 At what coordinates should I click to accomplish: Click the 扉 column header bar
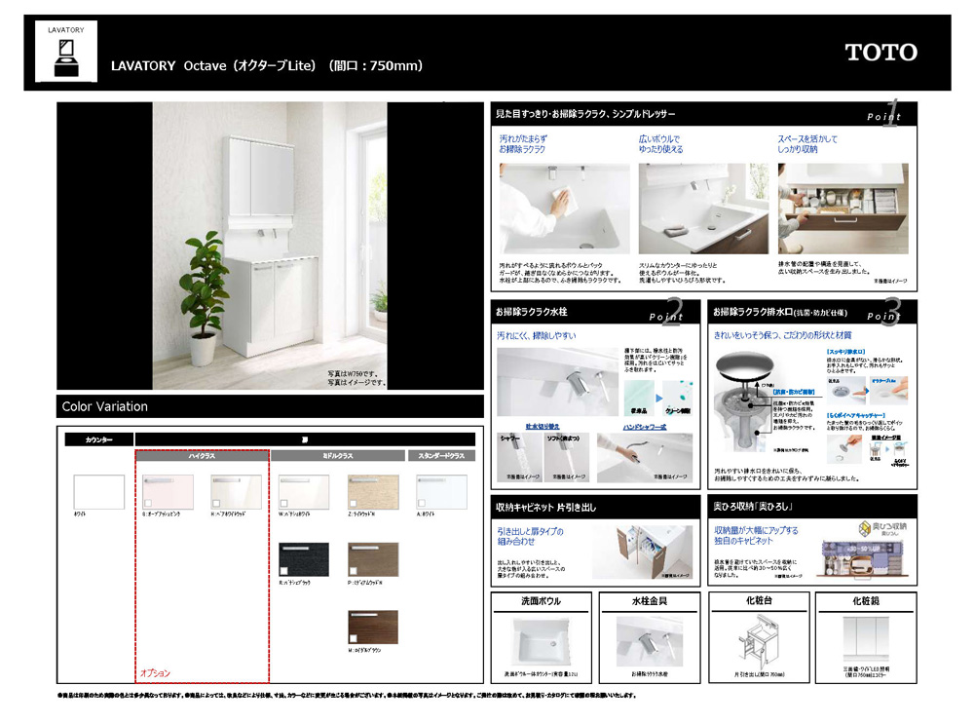point(305,439)
